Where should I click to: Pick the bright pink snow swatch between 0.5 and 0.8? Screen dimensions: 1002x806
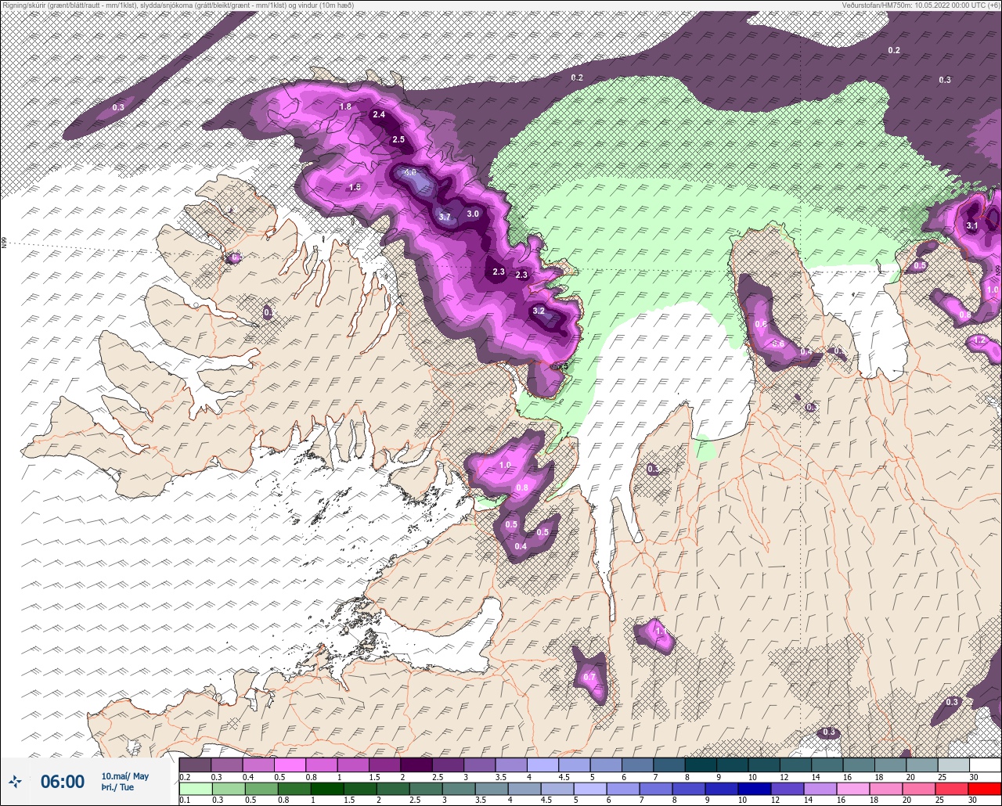(x=290, y=765)
